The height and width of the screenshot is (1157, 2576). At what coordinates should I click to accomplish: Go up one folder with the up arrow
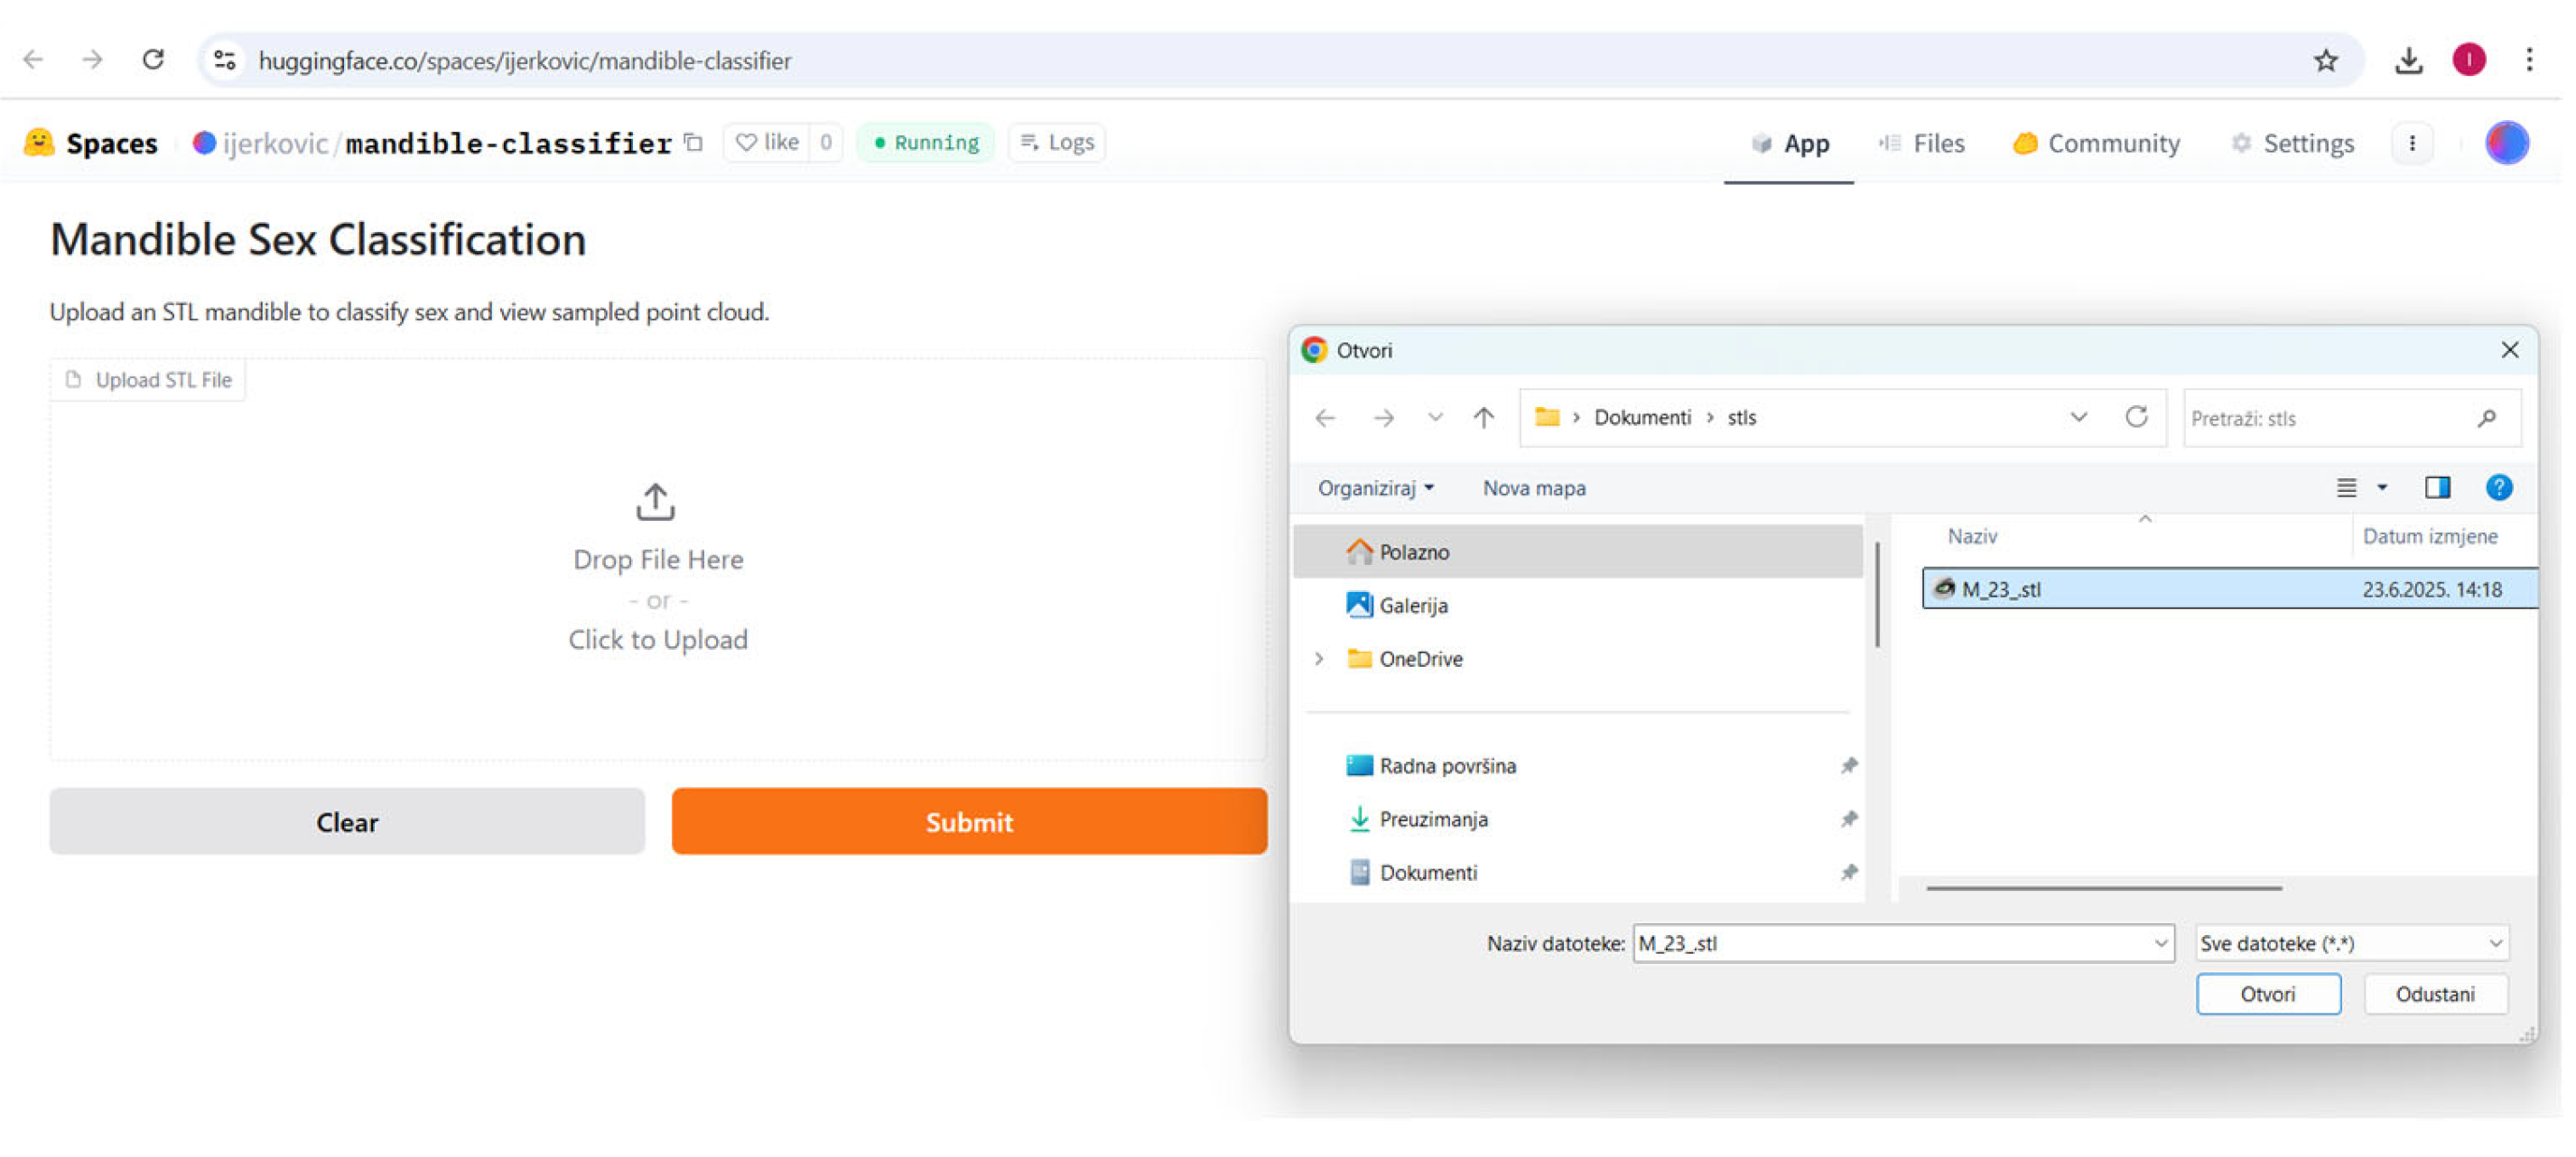click(1483, 418)
